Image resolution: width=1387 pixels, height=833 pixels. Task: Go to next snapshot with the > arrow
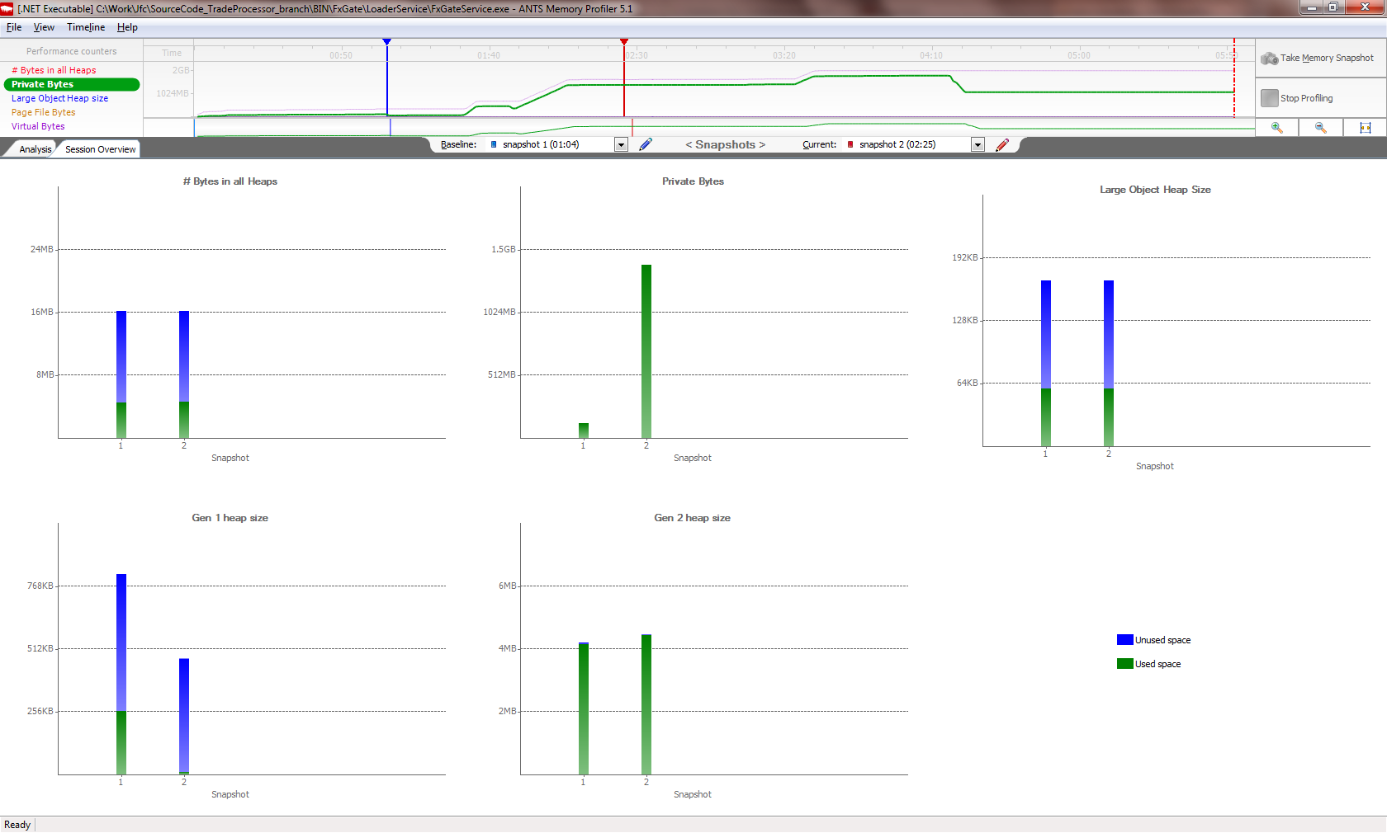(x=762, y=144)
